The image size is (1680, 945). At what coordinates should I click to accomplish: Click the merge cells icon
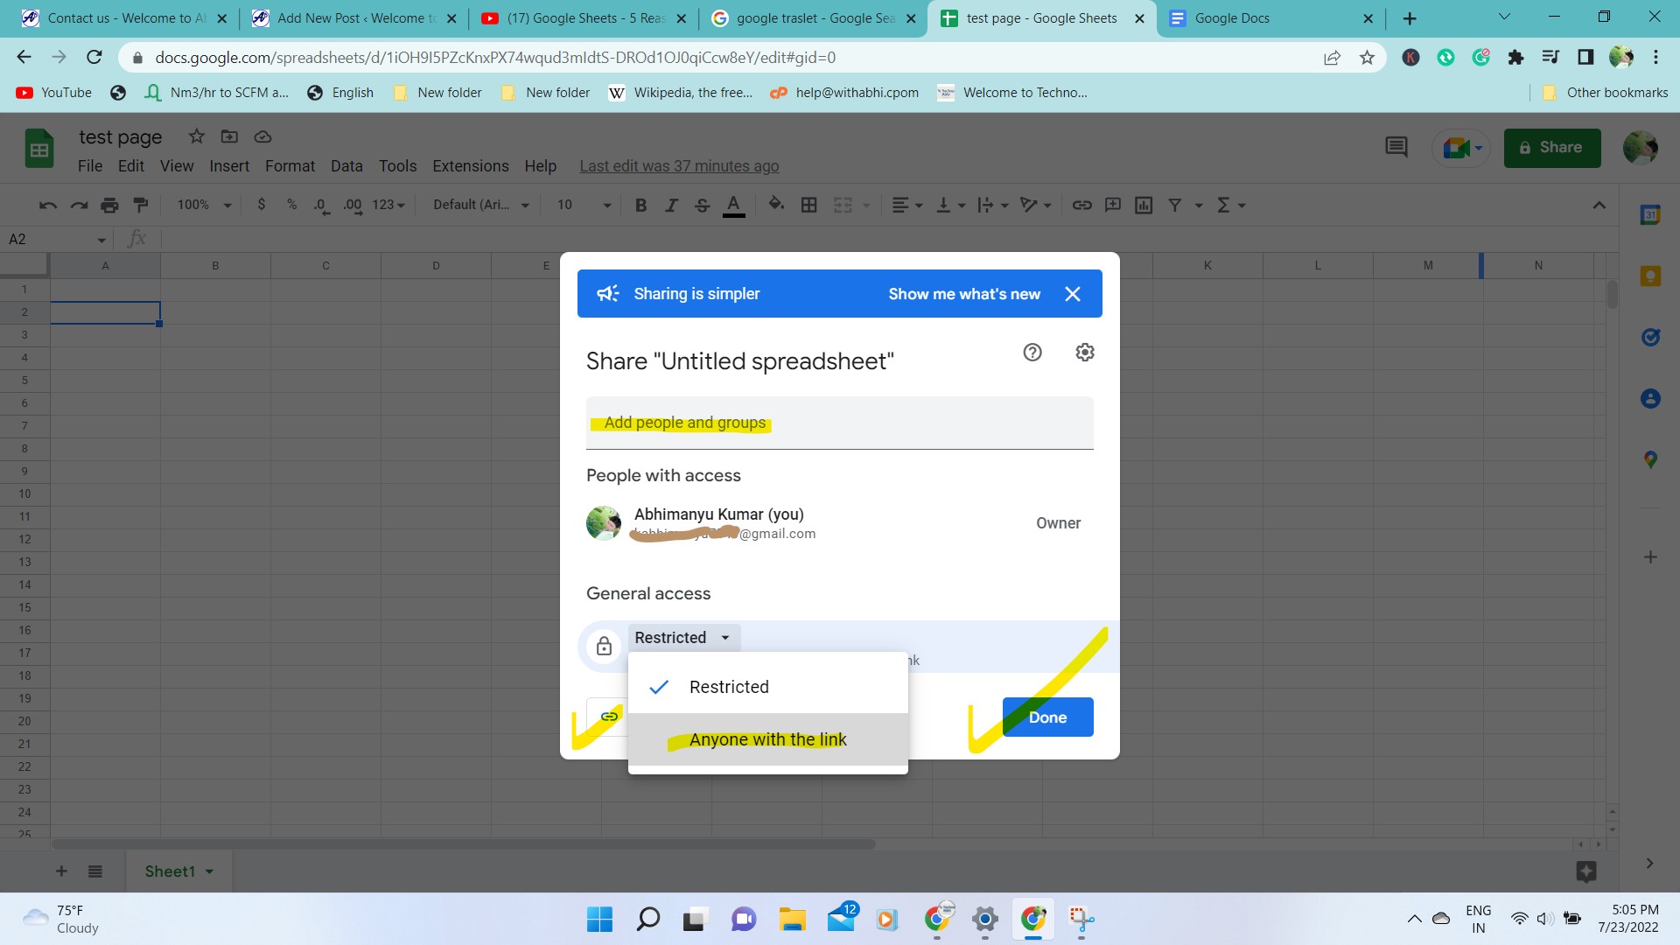[843, 206]
